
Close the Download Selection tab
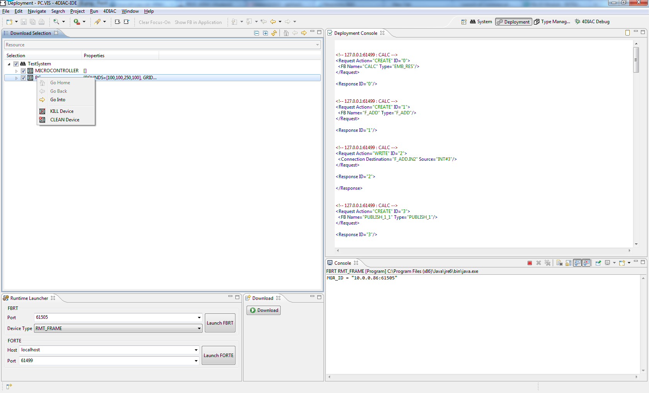pyautogui.click(x=56, y=33)
